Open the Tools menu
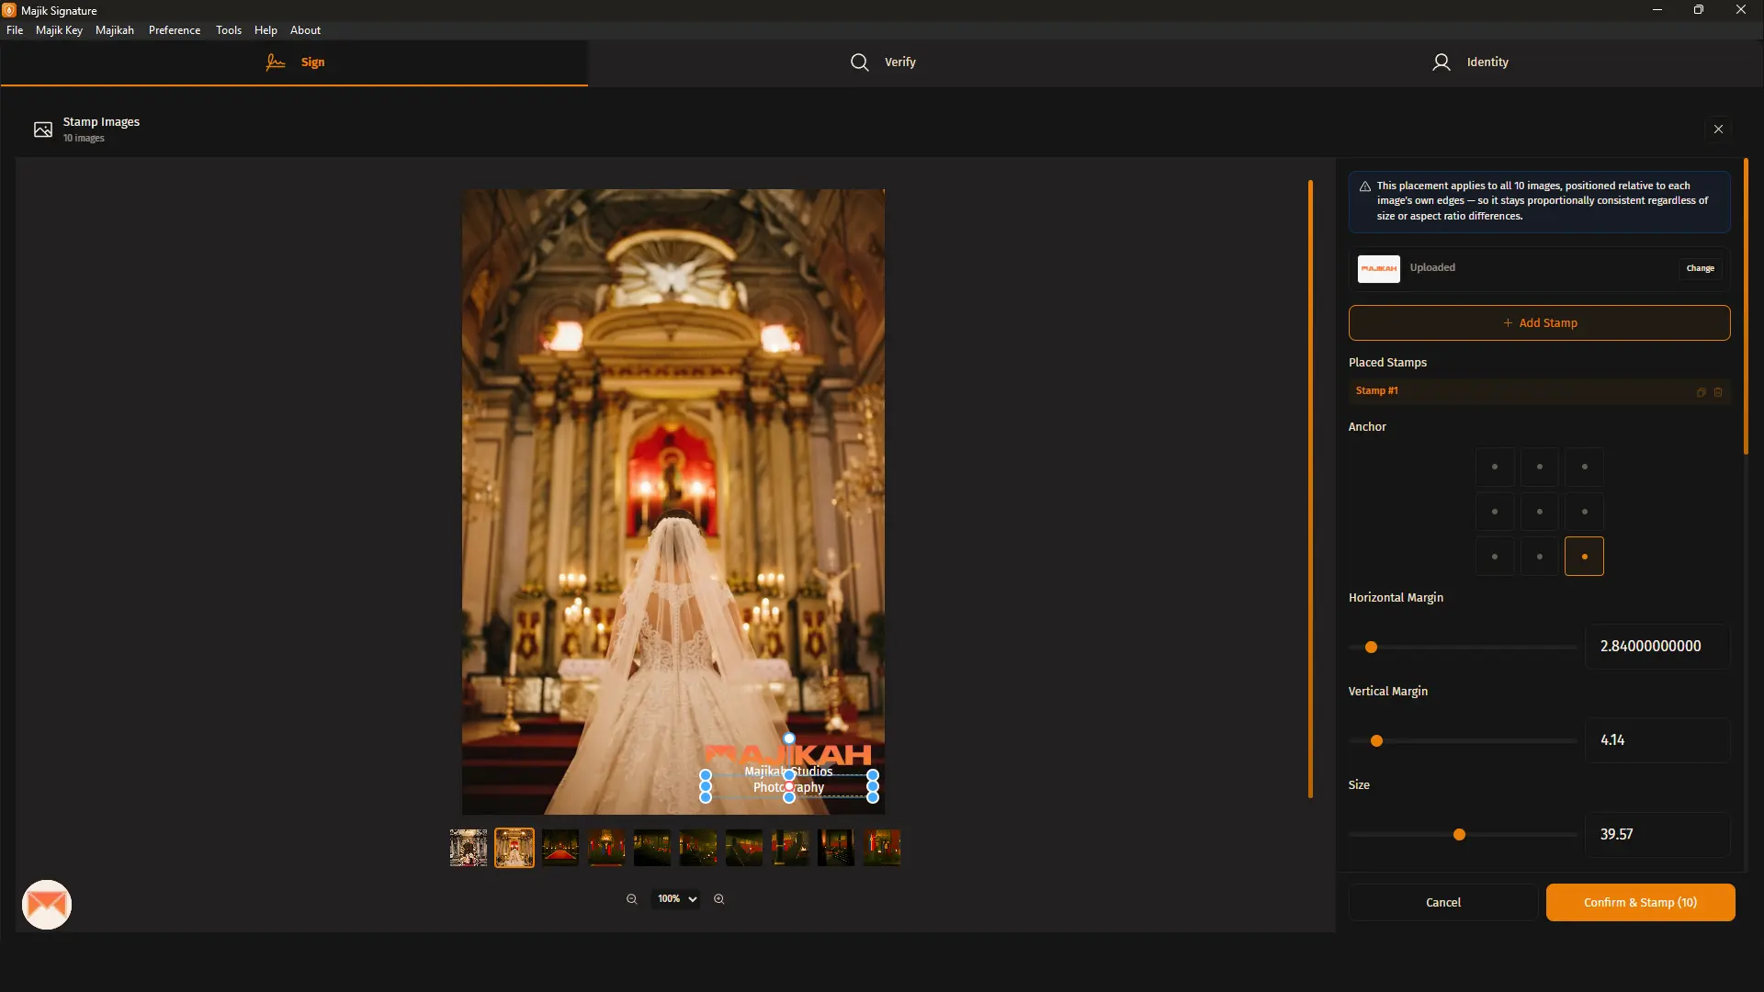The height and width of the screenshot is (992, 1764). pos(229,30)
